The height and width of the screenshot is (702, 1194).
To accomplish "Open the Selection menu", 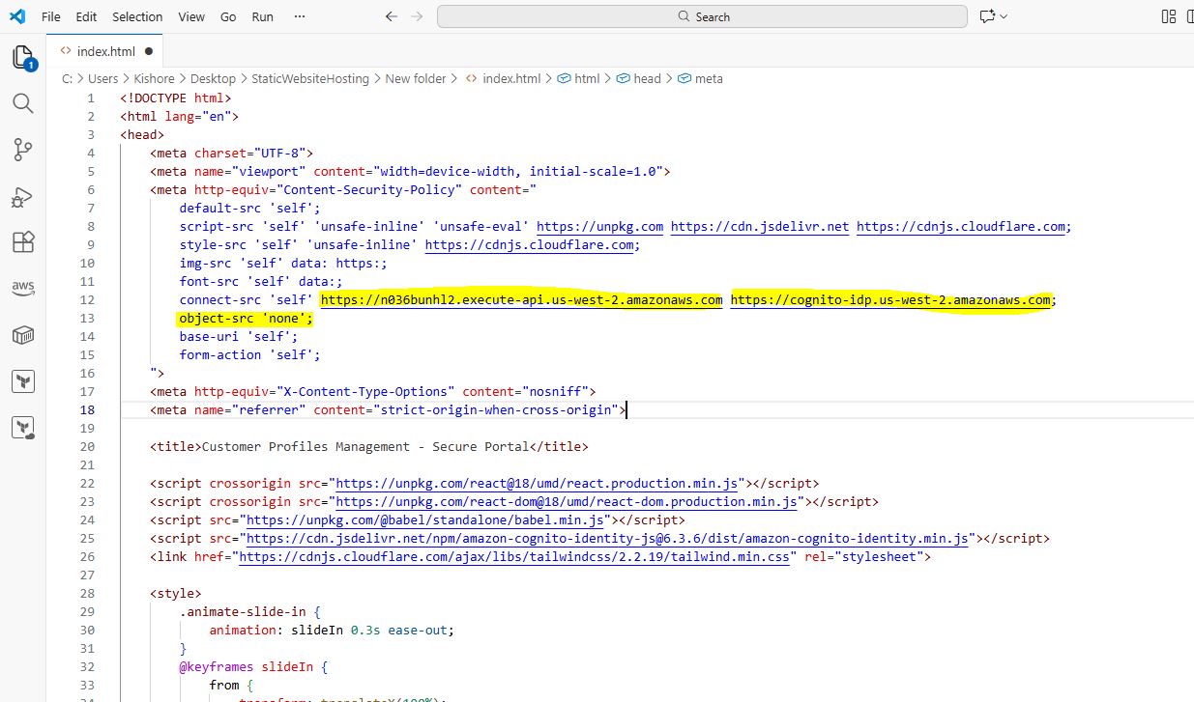I will (137, 16).
